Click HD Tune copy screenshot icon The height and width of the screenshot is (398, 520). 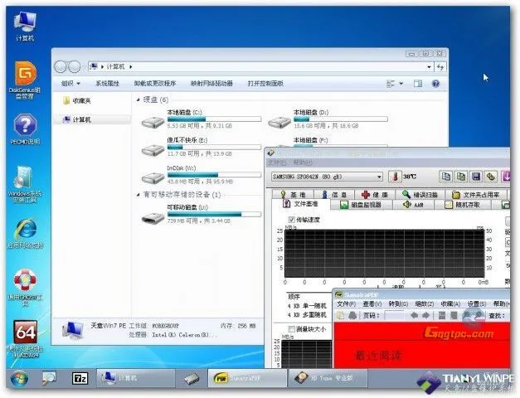[461, 177]
